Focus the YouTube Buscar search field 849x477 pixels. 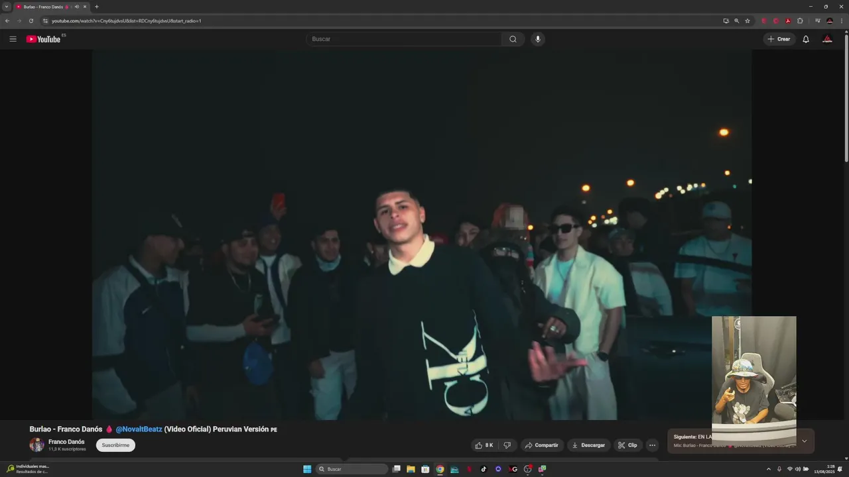[405, 39]
